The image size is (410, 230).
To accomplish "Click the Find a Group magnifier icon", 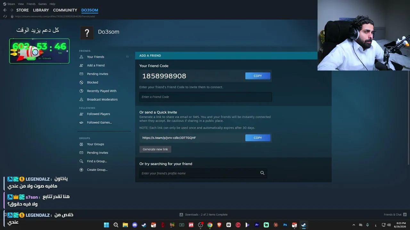I will tap(81, 161).
